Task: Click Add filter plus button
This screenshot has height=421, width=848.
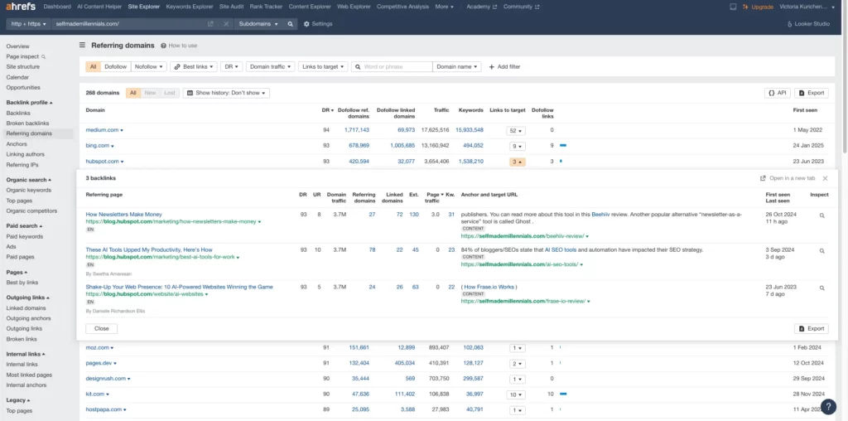Action: pyautogui.click(x=504, y=66)
